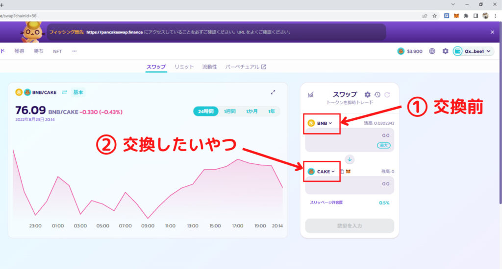Click the 76.09 price value
The image size is (502, 269).
click(x=30, y=110)
